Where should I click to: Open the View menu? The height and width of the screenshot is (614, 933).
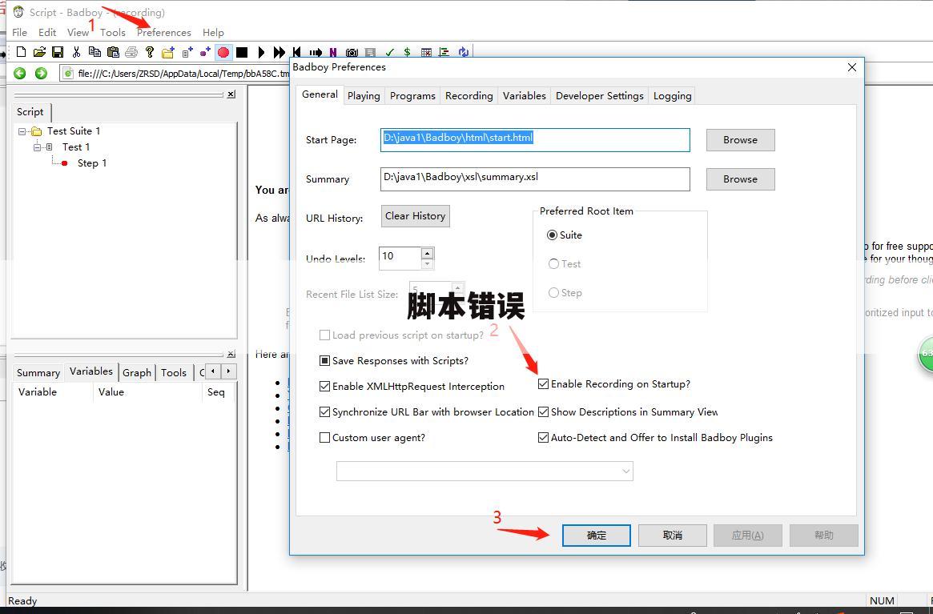(78, 32)
